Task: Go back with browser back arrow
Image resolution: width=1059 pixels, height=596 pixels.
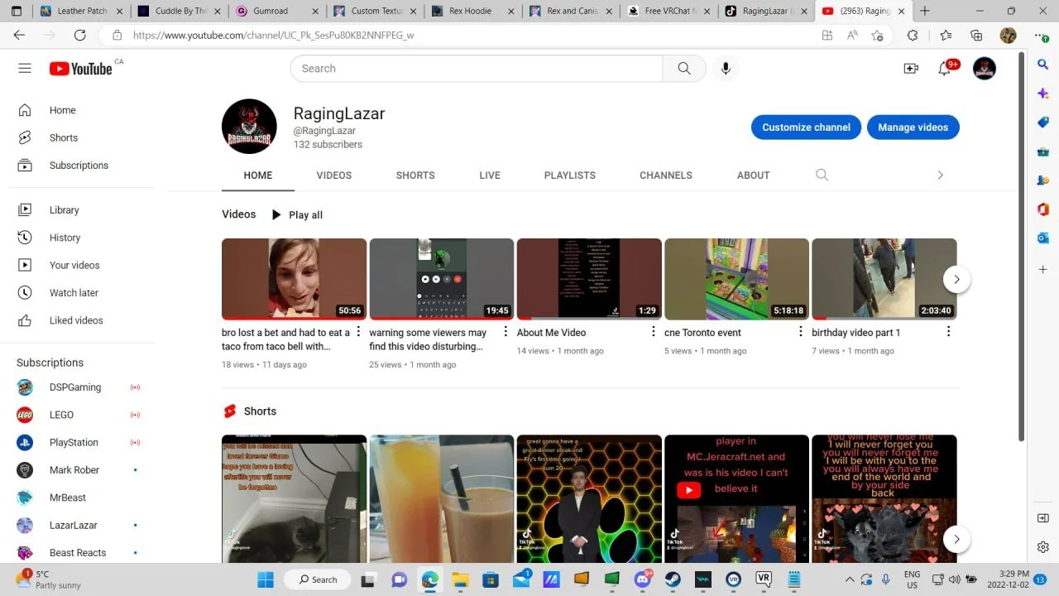Action: point(20,36)
